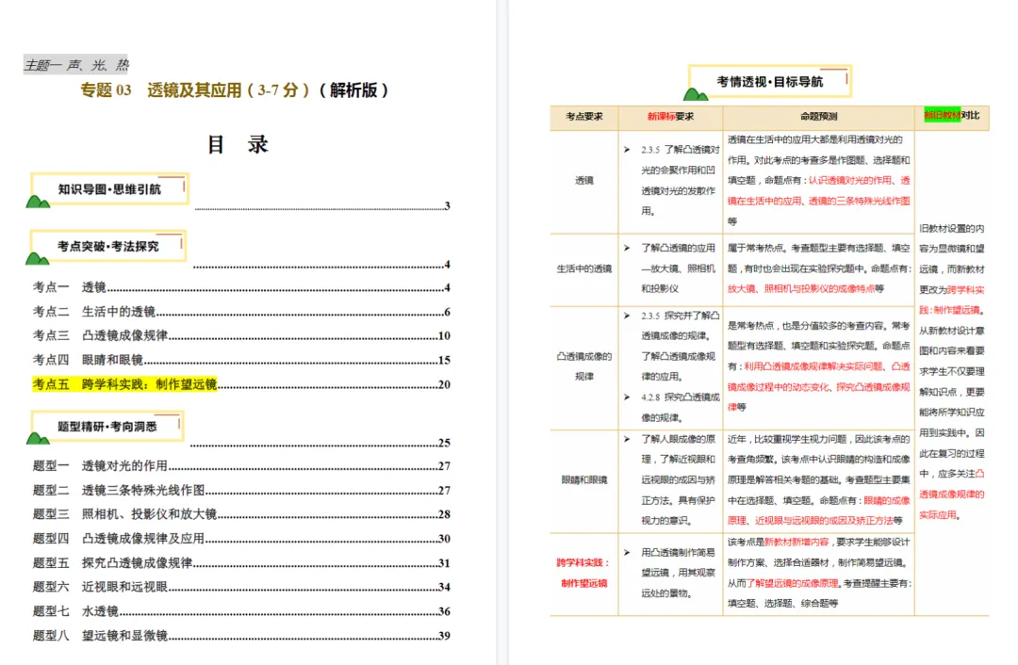1018x665 pixels.
Task: Click the 目 录 heading
Action: click(x=236, y=143)
